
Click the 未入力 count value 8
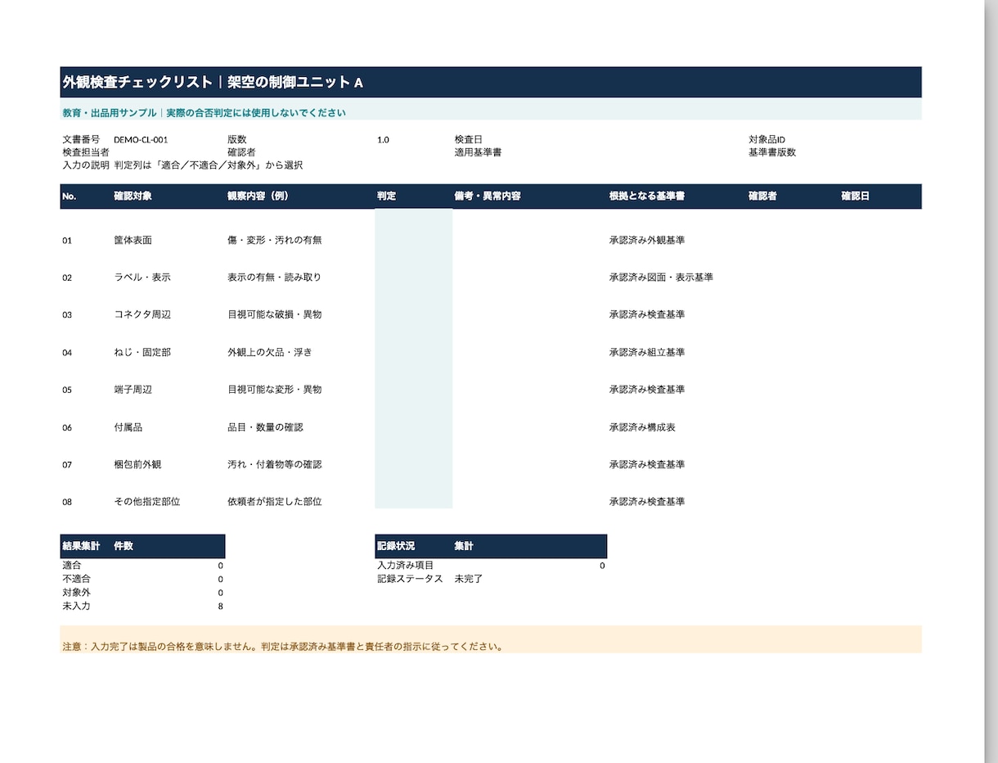pos(220,607)
